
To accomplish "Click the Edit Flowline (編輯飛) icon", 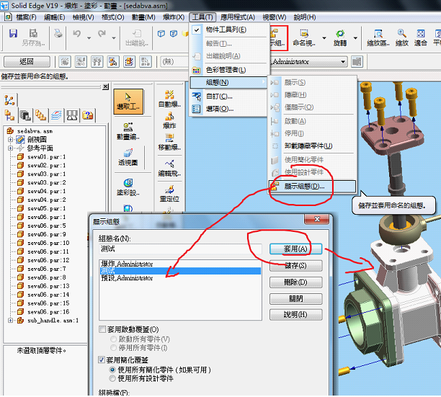I will point(169,168).
